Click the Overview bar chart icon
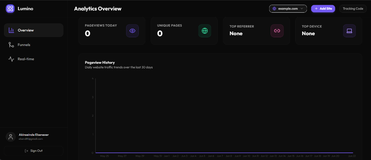 pyautogui.click(x=11, y=30)
